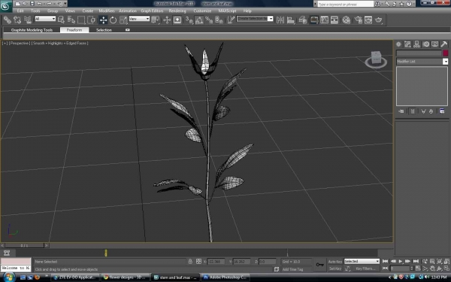Activate the Select and Move tool

pyautogui.click(x=103, y=20)
